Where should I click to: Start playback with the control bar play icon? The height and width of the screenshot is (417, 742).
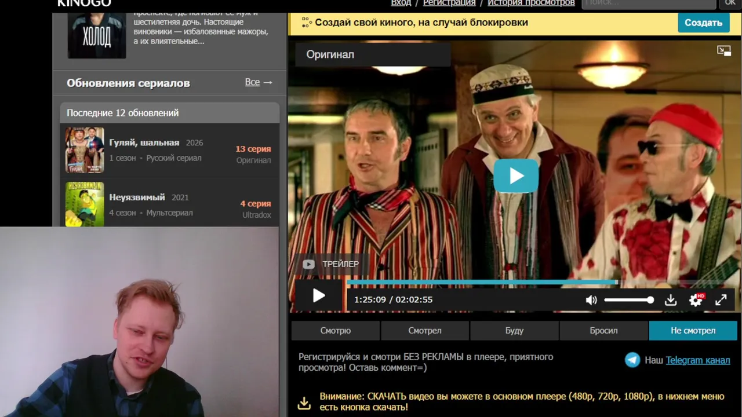(x=319, y=297)
